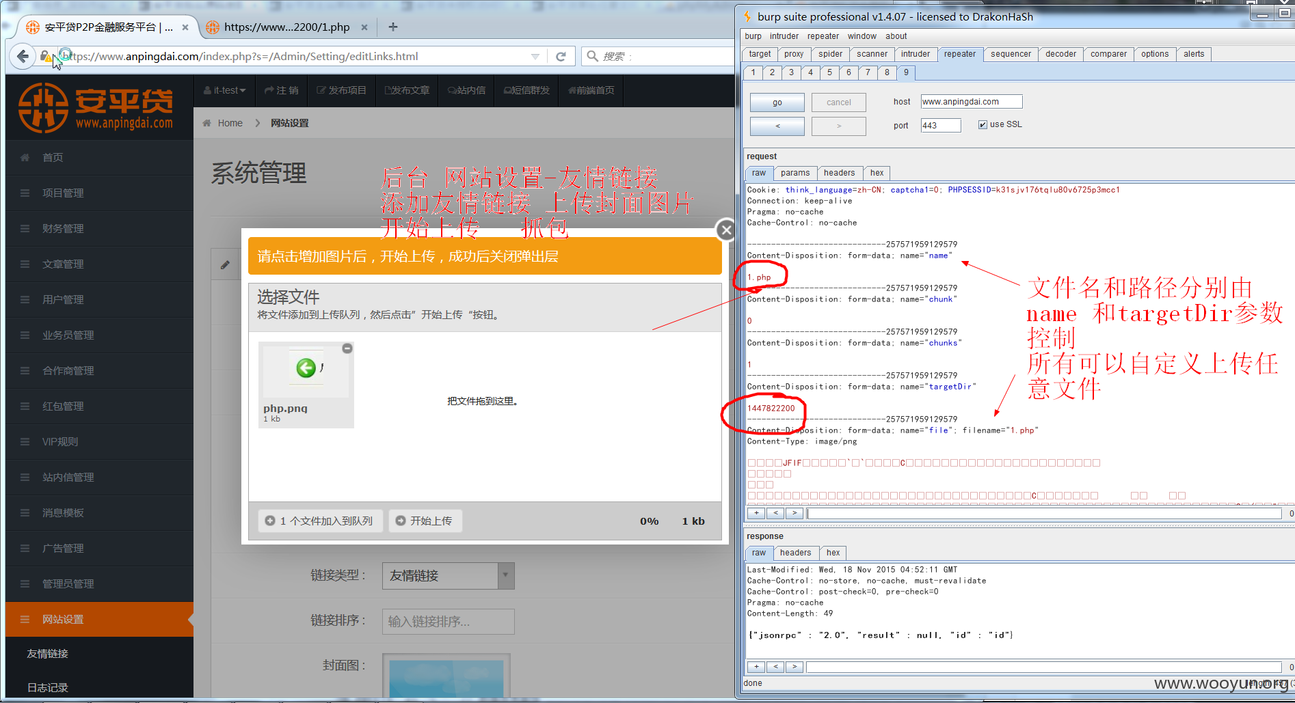Click the + button under request pane

click(756, 513)
